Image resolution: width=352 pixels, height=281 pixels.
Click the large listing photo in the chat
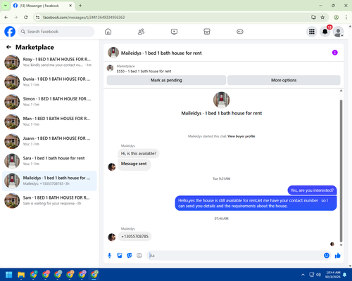(221, 100)
